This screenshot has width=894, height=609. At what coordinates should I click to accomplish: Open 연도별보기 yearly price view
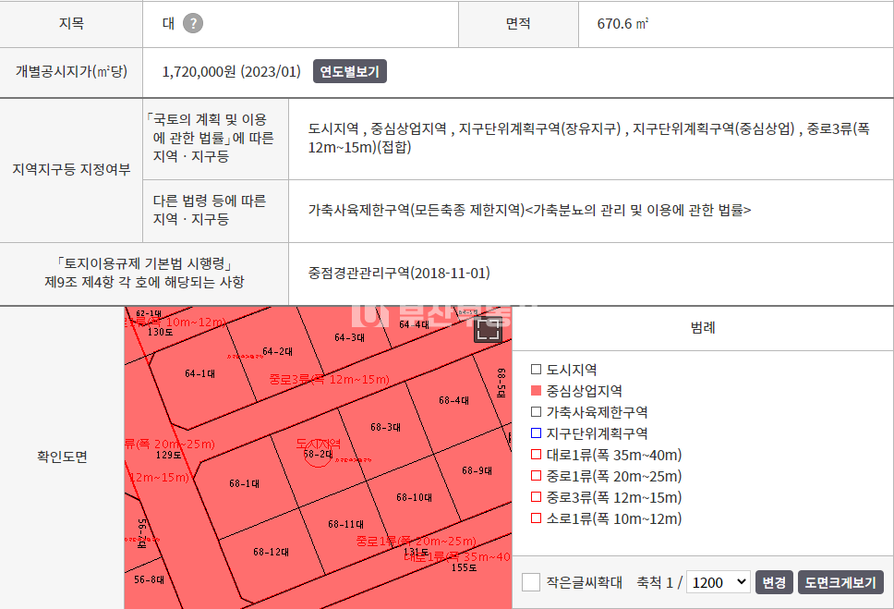(x=349, y=71)
